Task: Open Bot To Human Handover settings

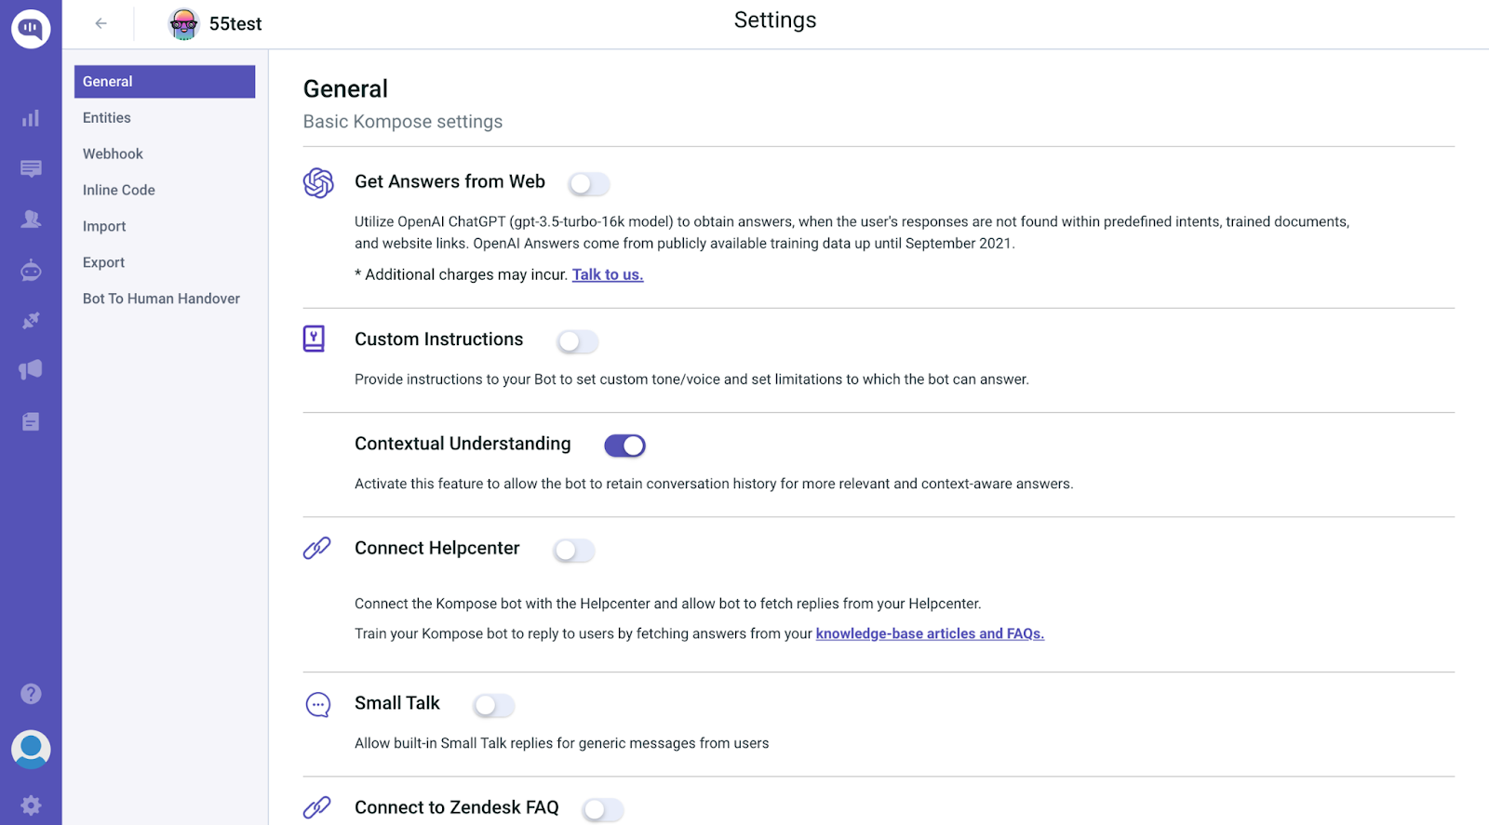Action: coord(161,299)
